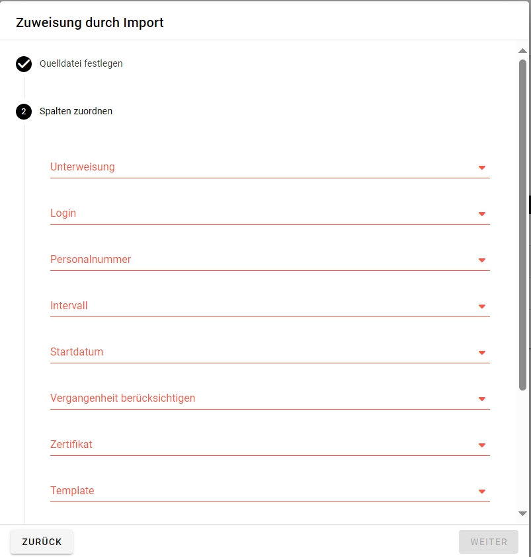Click the step 2 number circle
Viewport: 531px width, 557px height.
24,112
